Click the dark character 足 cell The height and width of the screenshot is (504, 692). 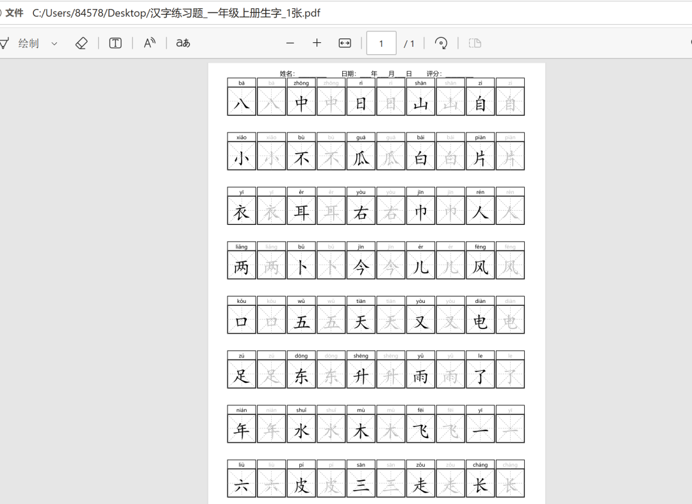tap(242, 375)
